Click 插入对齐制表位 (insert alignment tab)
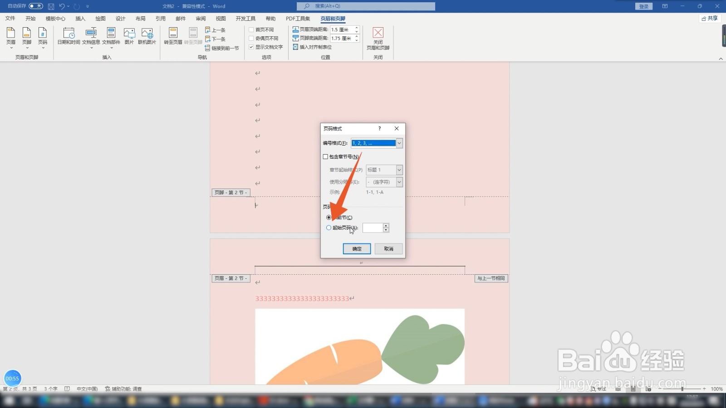 (x=312, y=47)
